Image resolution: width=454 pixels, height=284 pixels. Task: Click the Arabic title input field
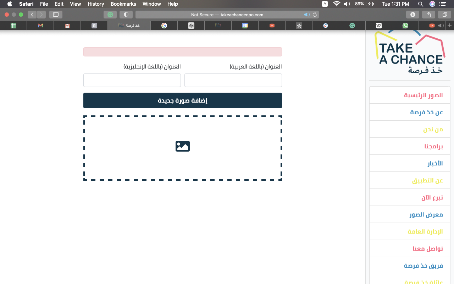(x=233, y=80)
